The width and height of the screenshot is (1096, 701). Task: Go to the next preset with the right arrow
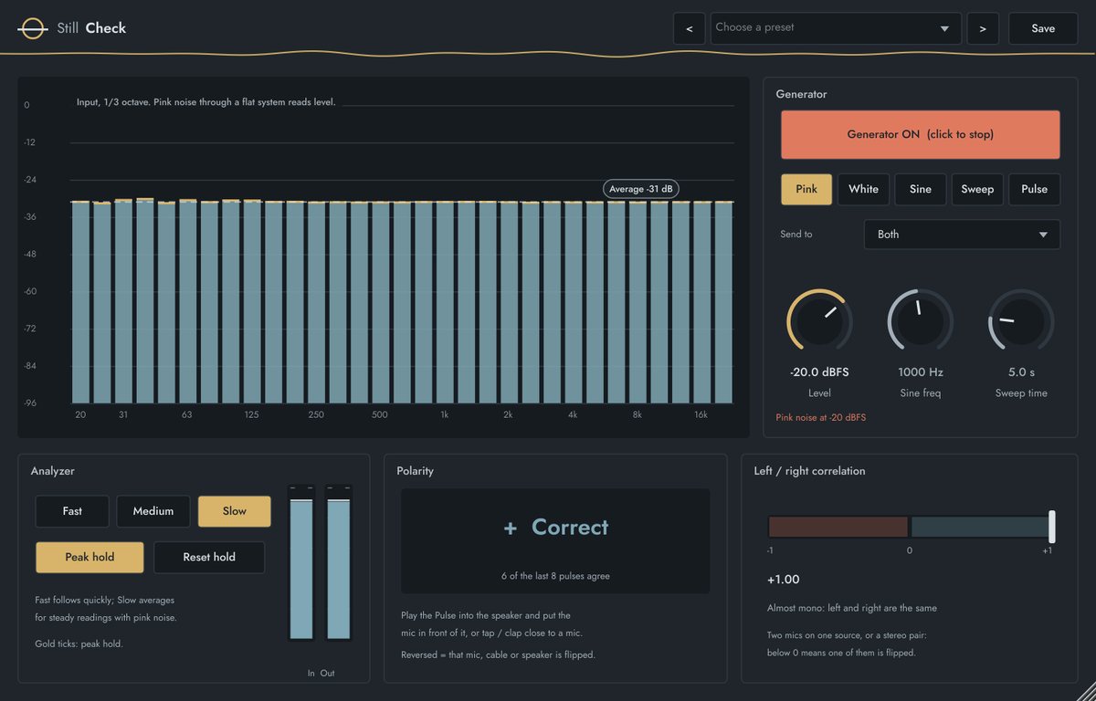pyautogui.click(x=983, y=28)
